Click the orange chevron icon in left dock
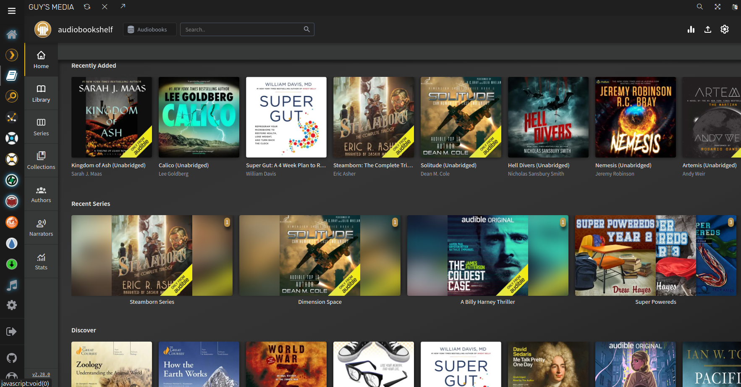The image size is (741, 387). coord(12,55)
